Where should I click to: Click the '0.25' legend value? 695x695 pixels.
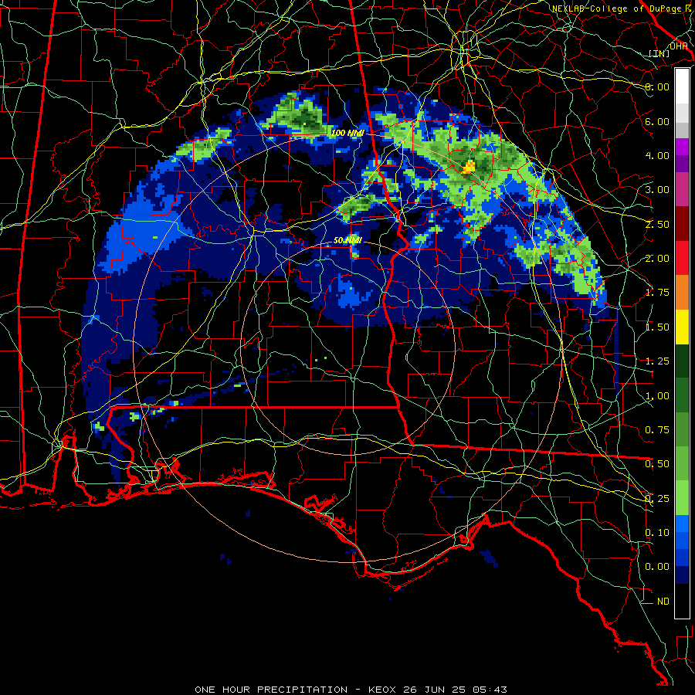tap(657, 499)
